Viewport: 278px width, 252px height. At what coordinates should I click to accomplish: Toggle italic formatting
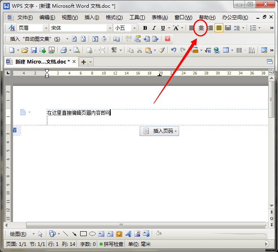pos(154,28)
